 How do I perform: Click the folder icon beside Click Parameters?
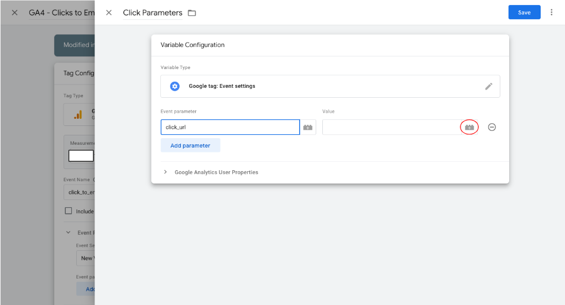click(x=192, y=13)
